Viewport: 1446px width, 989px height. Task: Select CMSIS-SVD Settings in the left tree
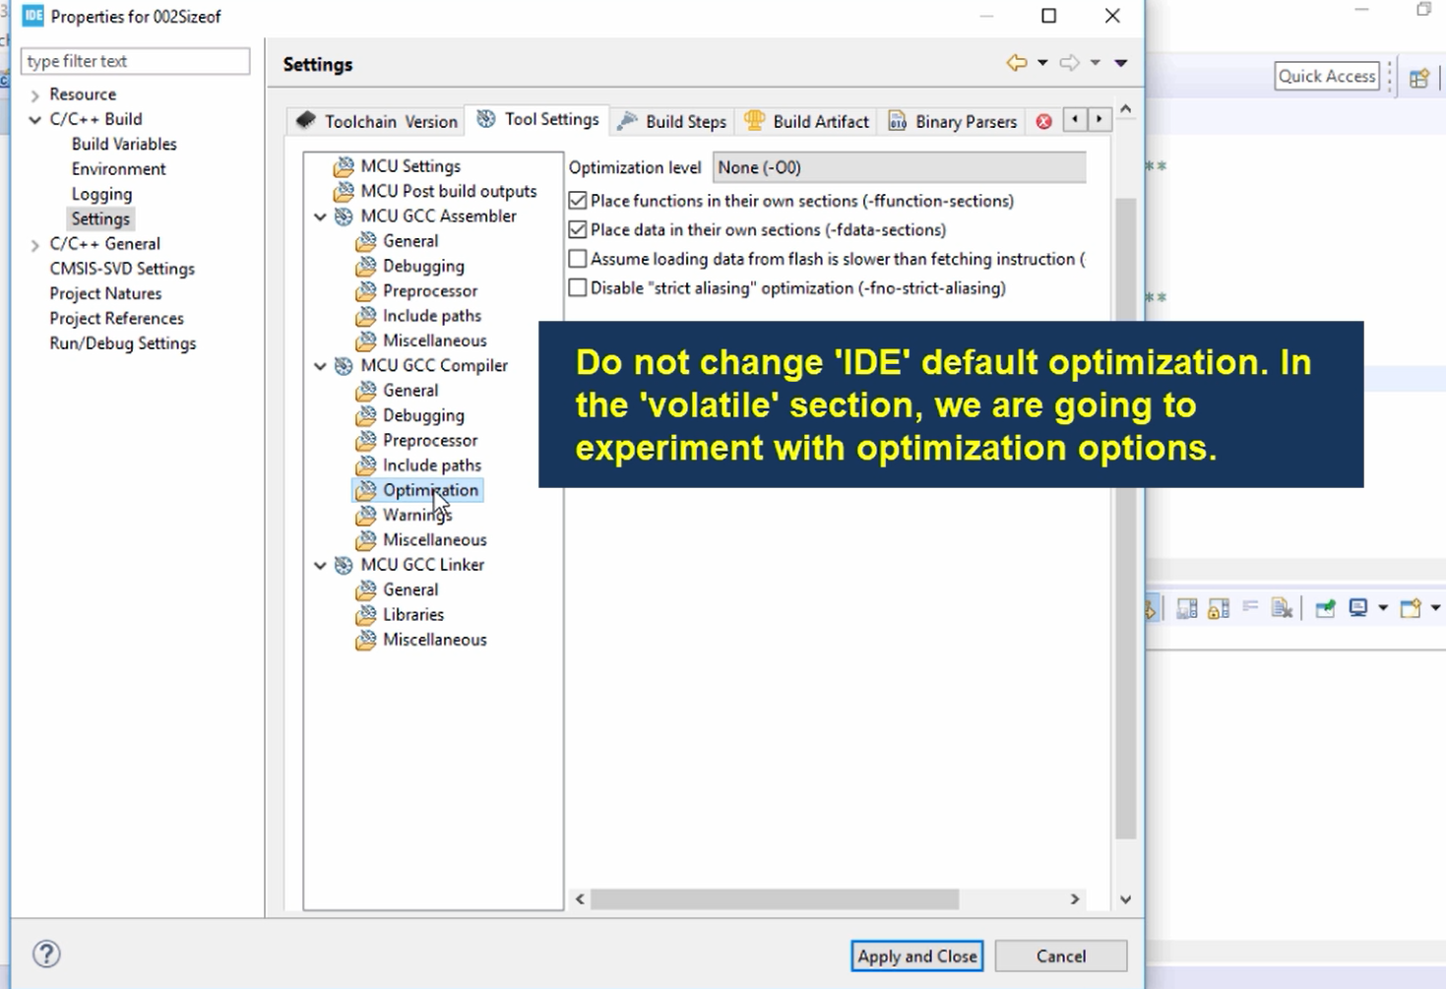[x=122, y=269]
